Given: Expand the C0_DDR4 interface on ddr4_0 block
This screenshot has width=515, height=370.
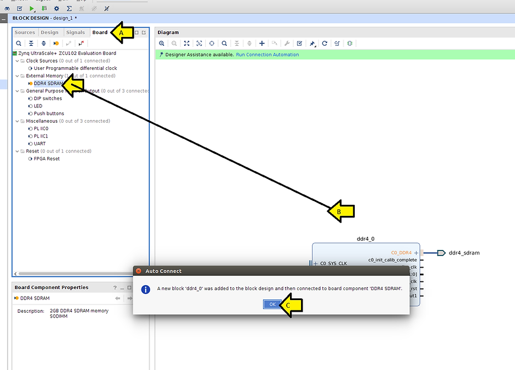Looking at the screenshot, I should (416, 253).
